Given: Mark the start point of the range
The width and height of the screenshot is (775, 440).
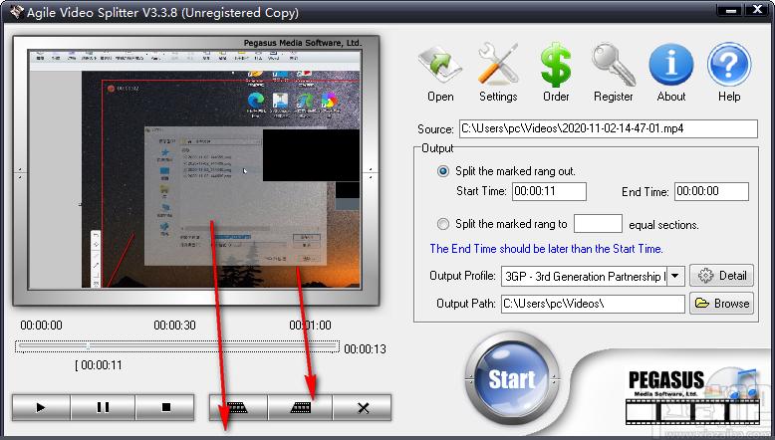Looking at the screenshot, I should click(x=238, y=407).
